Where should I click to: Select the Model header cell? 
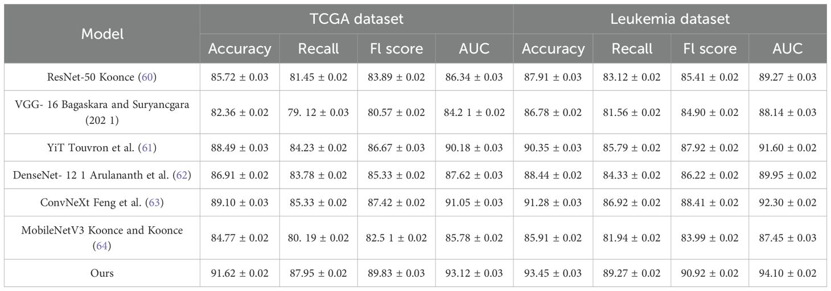tap(102, 34)
